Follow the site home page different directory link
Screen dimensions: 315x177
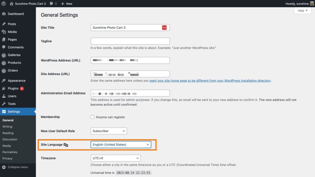[210, 81]
